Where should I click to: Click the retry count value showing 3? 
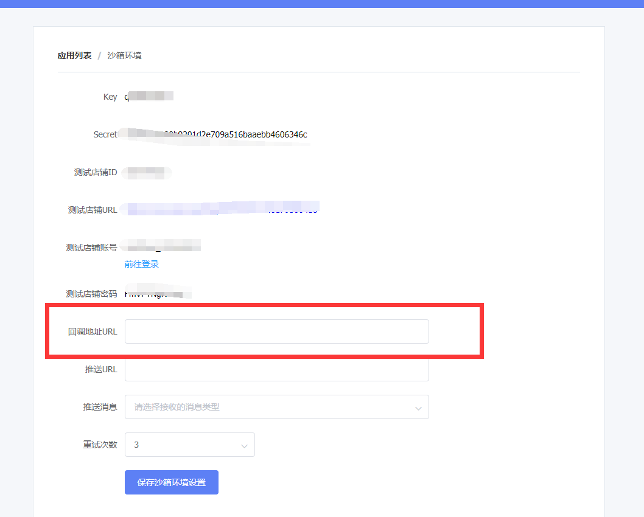pyautogui.click(x=136, y=445)
